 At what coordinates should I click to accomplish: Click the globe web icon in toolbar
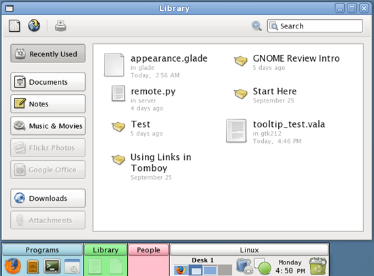34,26
